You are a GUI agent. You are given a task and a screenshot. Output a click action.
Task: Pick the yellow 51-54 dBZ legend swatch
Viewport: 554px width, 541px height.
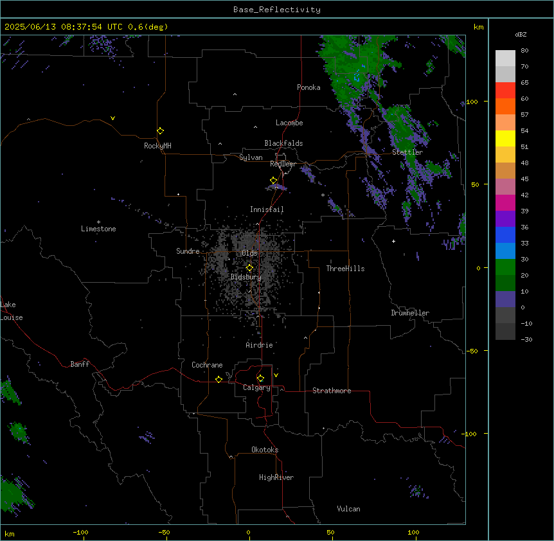[x=505, y=138]
